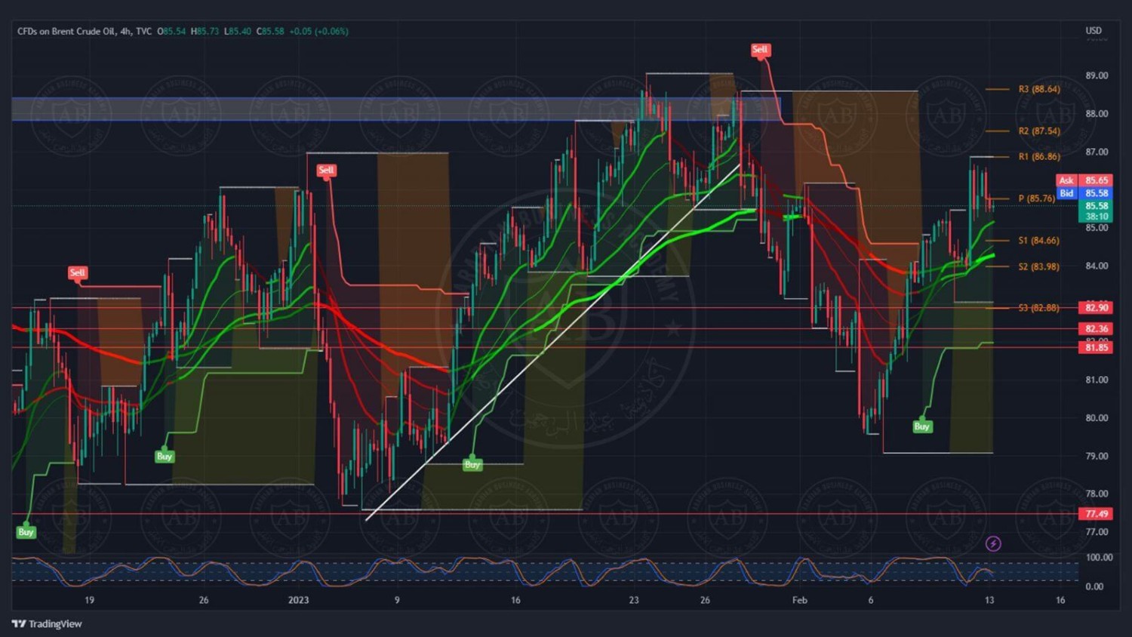Click the close value C85.58 in header

coord(270,31)
